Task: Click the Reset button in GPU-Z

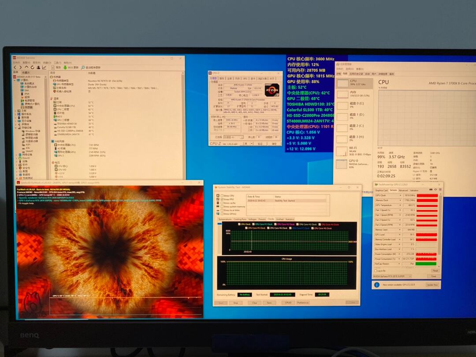Action: point(435,271)
